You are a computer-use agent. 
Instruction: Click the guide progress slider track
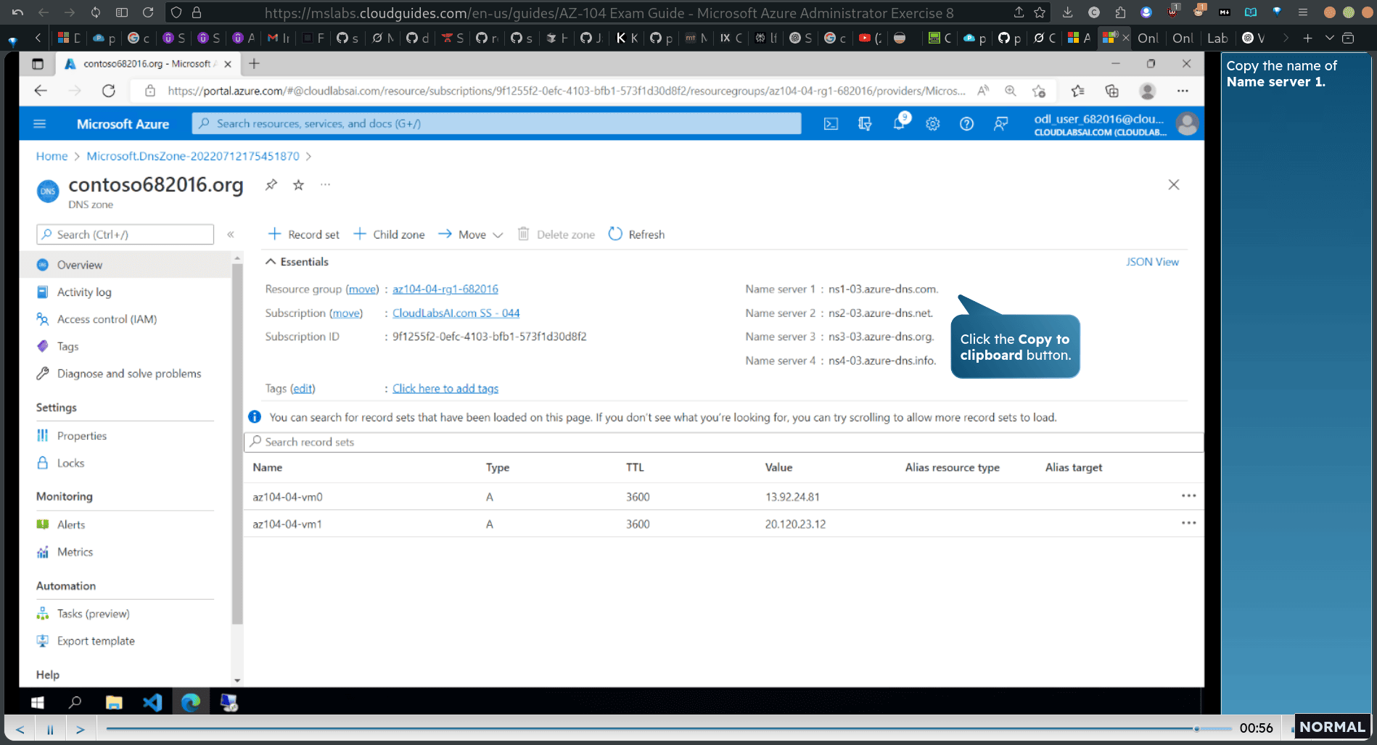(669, 728)
